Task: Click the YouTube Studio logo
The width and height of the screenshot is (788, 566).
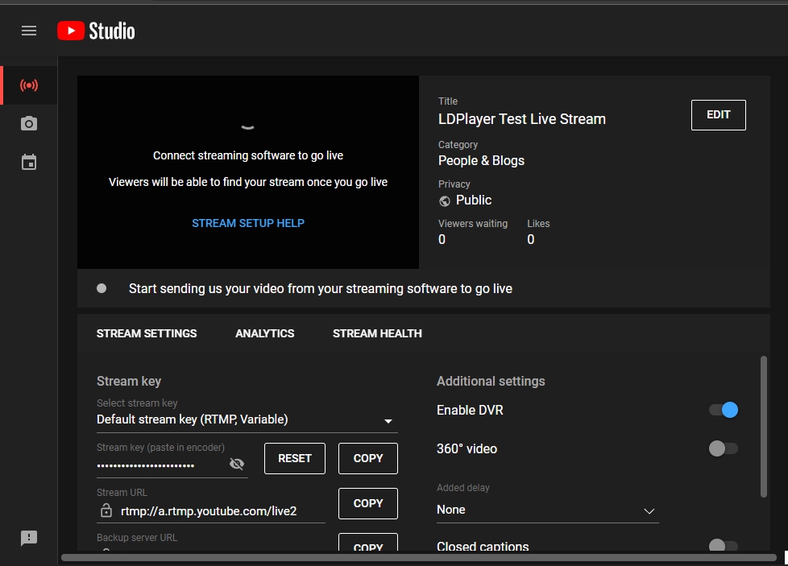Action: (96, 31)
